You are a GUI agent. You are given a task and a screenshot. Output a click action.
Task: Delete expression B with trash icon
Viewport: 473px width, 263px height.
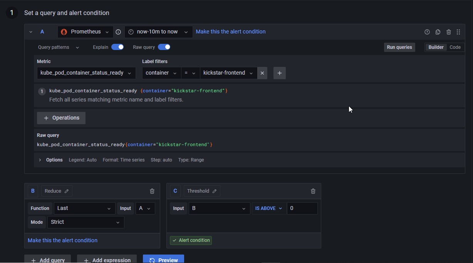(x=152, y=191)
